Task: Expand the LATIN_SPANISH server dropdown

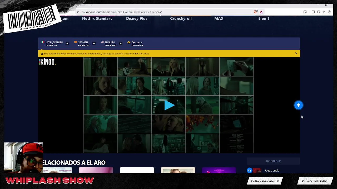Action: [x=67, y=43]
